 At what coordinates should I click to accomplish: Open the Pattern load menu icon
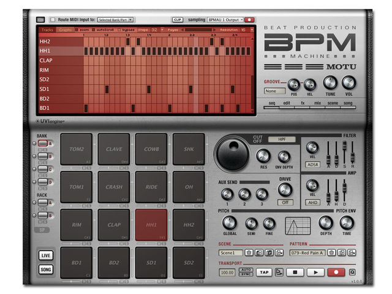[352, 253]
